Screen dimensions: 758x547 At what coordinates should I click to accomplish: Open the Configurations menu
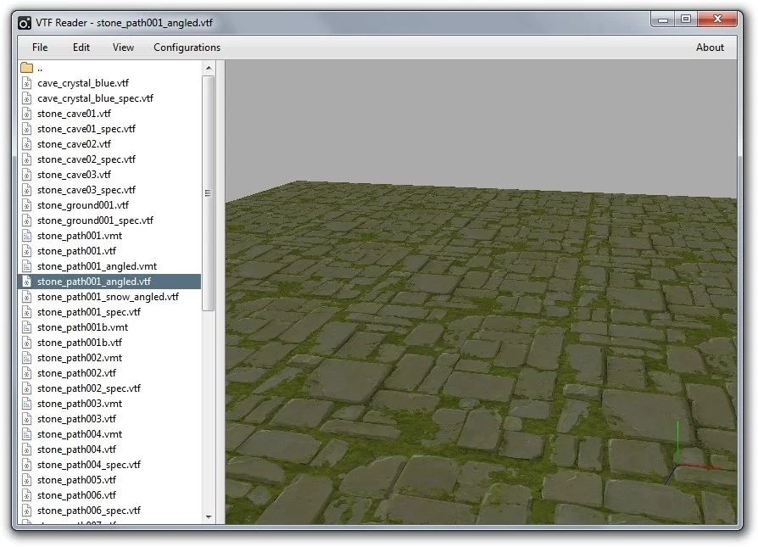187,47
